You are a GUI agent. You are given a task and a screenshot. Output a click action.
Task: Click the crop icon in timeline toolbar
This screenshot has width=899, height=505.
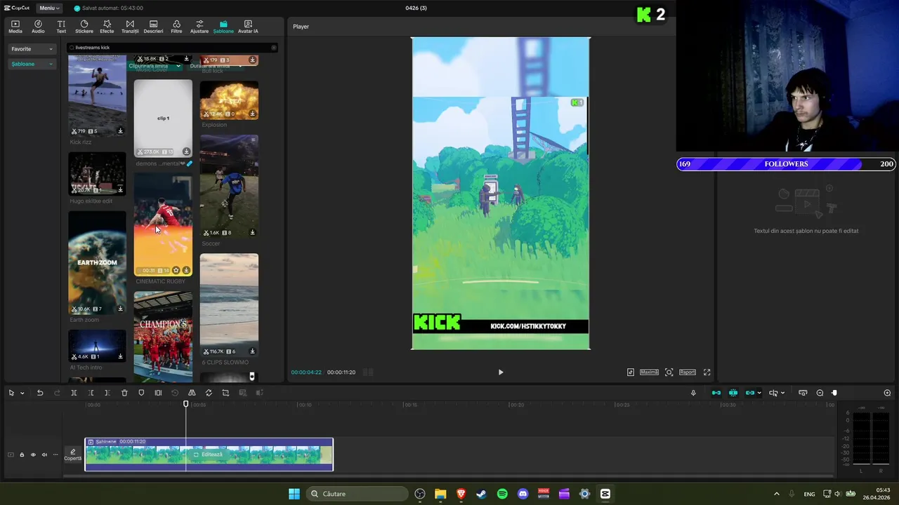click(x=225, y=393)
